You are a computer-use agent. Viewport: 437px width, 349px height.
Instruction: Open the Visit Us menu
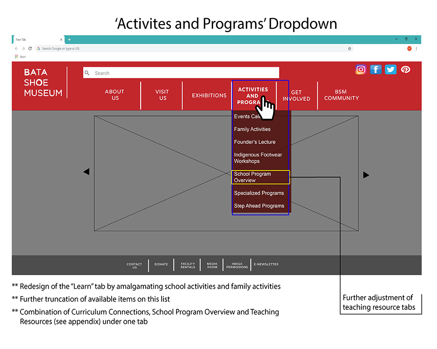[162, 95]
